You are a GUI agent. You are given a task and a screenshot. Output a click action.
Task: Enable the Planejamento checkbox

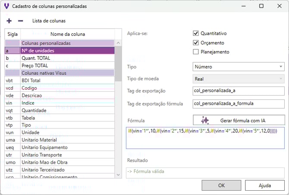pyautogui.click(x=196, y=52)
